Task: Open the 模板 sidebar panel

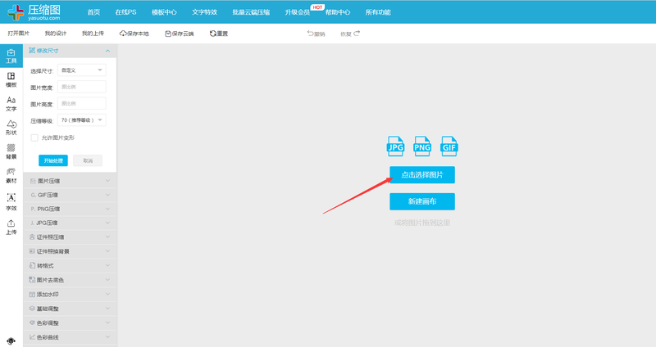Action: coord(11,79)
